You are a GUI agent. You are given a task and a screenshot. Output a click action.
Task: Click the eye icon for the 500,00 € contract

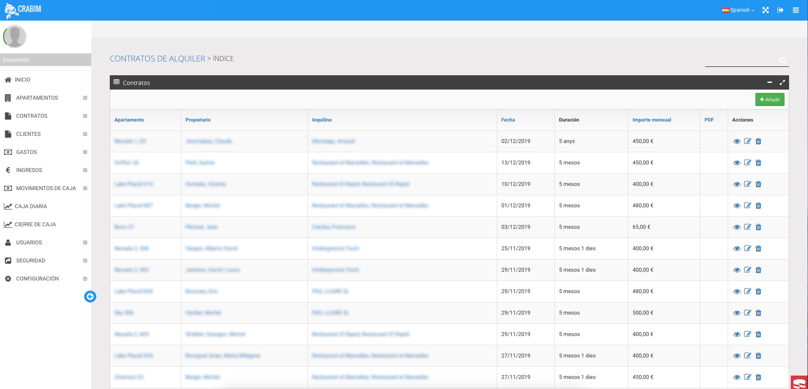tap(736, 313)
